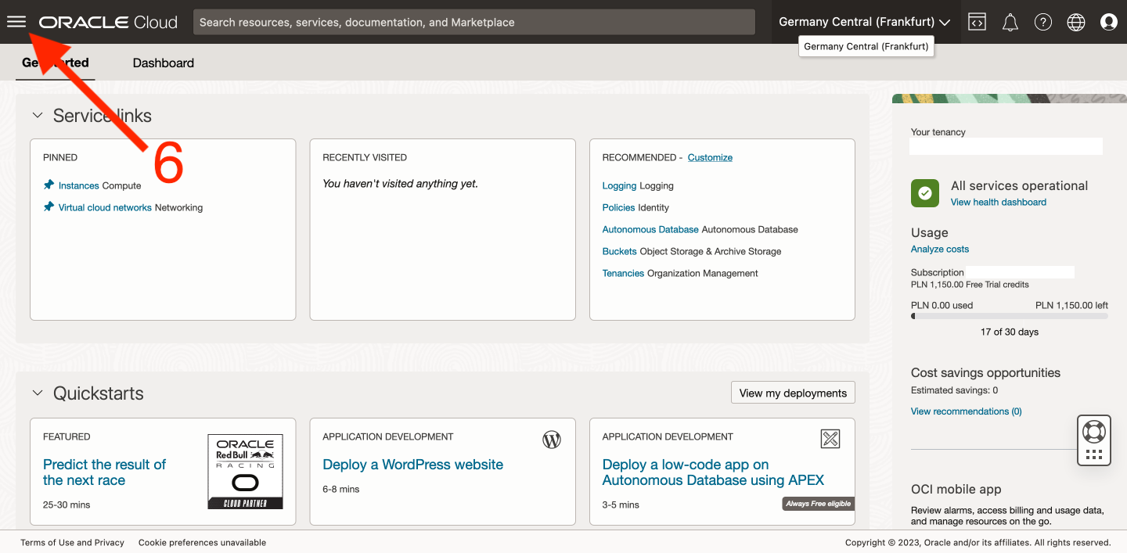The height and width of the screenshot is (553, 1127).
Task: Open the Cloud Shell developer tools icon
Action: pyautogui.click(x=977, y=22)
